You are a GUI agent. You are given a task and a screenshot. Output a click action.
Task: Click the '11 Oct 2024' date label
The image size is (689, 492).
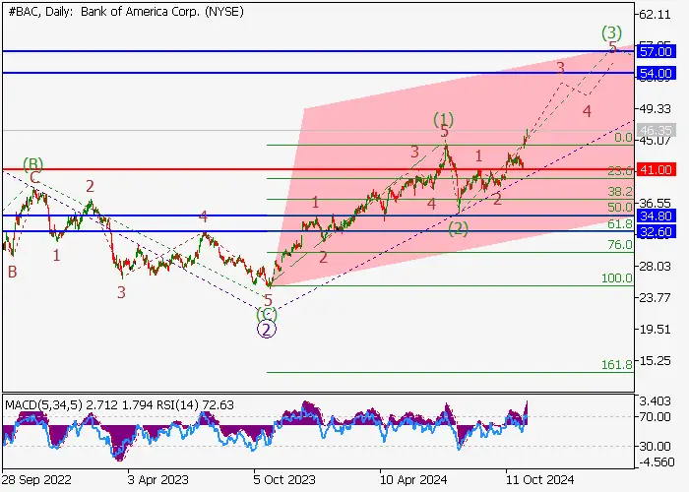coord(539,479)
